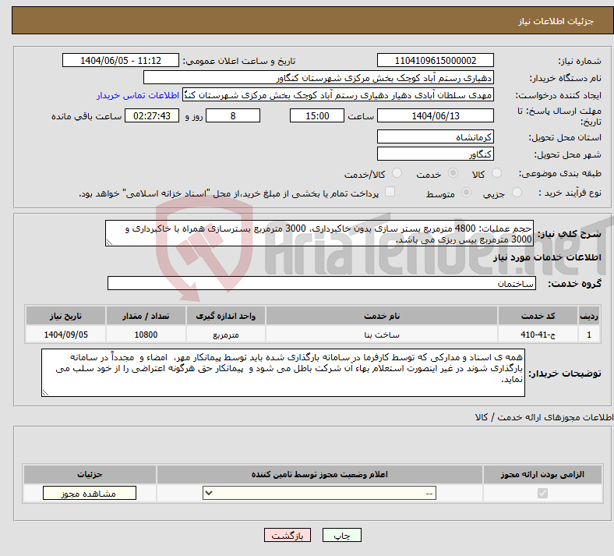Screen dimensions: 614x556
Task: Click the ساعت باقی مانده label
Action: [86, 116]
